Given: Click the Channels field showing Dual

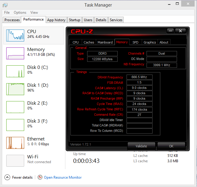Looking at the screenshot, I should (162, 53).
